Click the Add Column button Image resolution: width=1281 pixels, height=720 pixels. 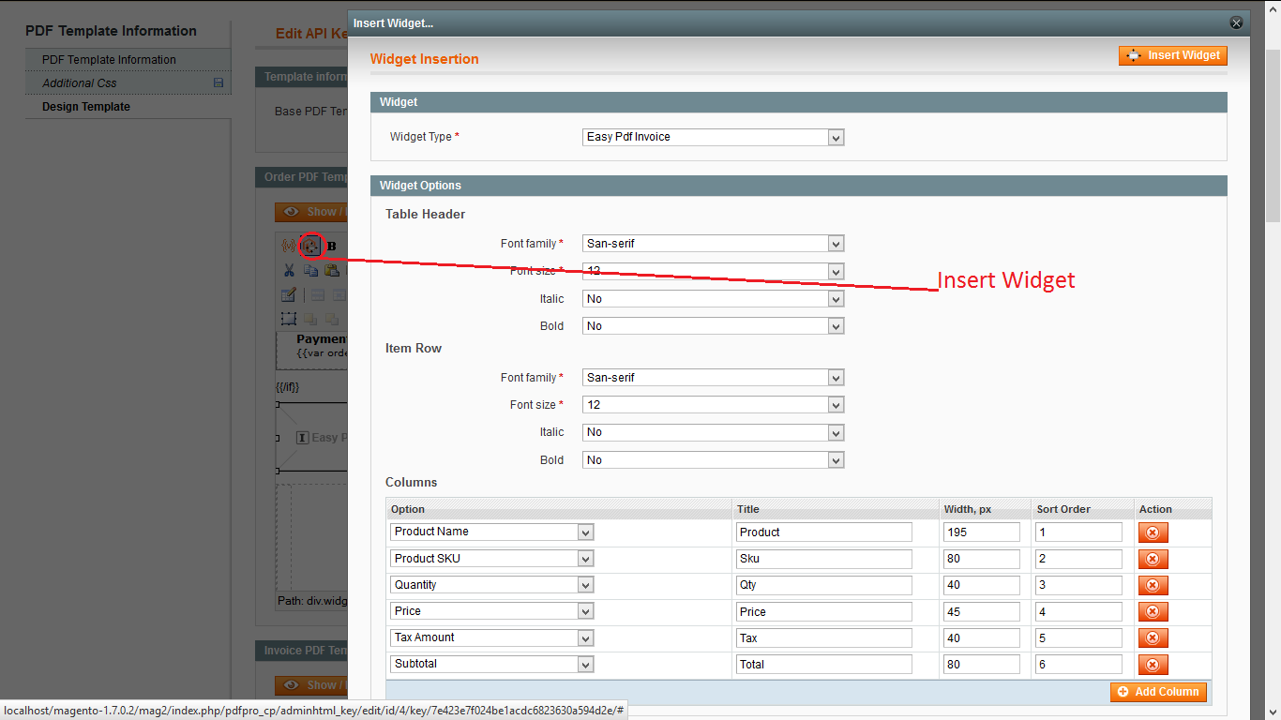click(1158, 692)
